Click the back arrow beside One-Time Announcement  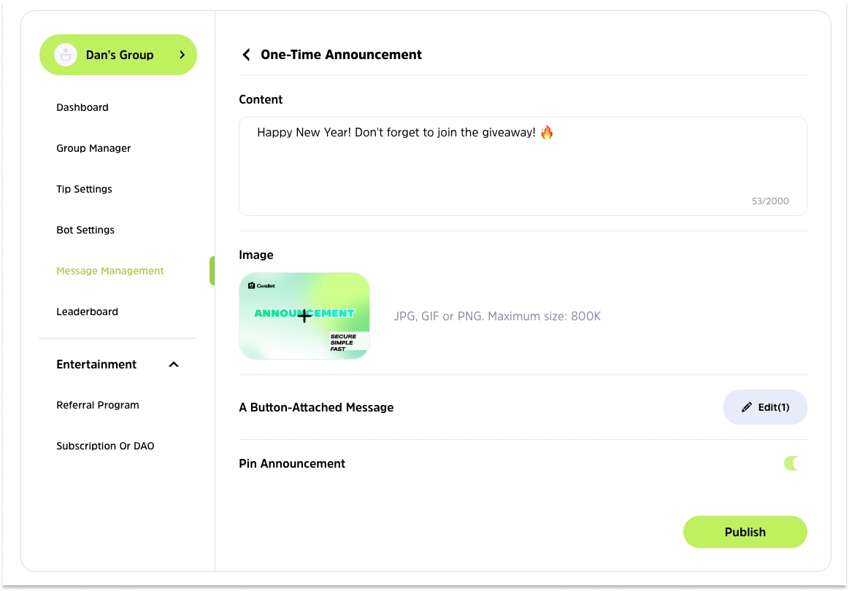point(246,55)
